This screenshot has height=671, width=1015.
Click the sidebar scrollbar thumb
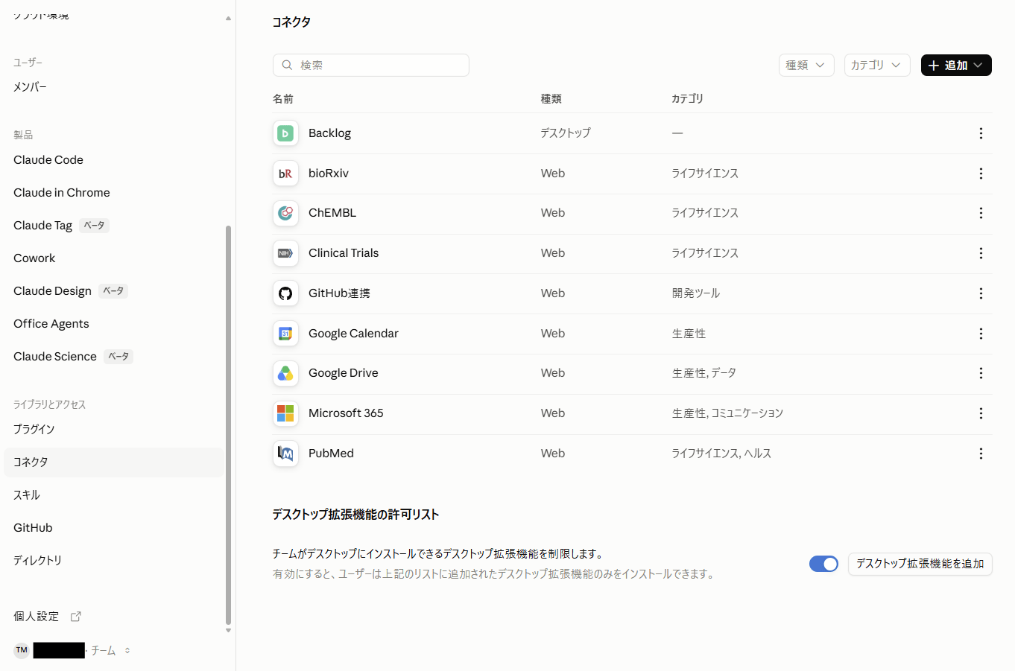pyautogui.click(x=228, y=425)
